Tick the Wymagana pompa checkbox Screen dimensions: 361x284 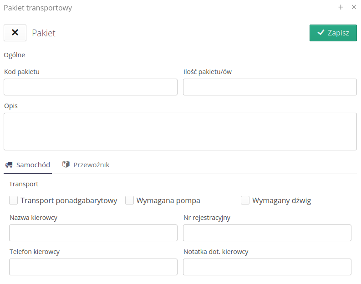(130, 200)
